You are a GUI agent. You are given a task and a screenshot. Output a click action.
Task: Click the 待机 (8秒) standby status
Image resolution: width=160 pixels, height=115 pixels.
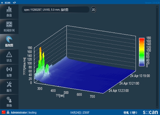130,113
